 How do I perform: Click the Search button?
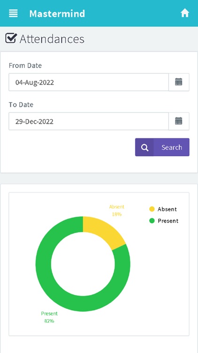(162, 147)
